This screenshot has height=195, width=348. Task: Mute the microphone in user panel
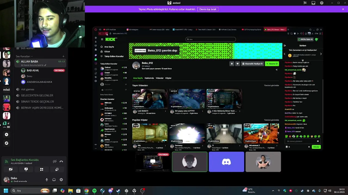pyautogui.click(x=47, y=180)
